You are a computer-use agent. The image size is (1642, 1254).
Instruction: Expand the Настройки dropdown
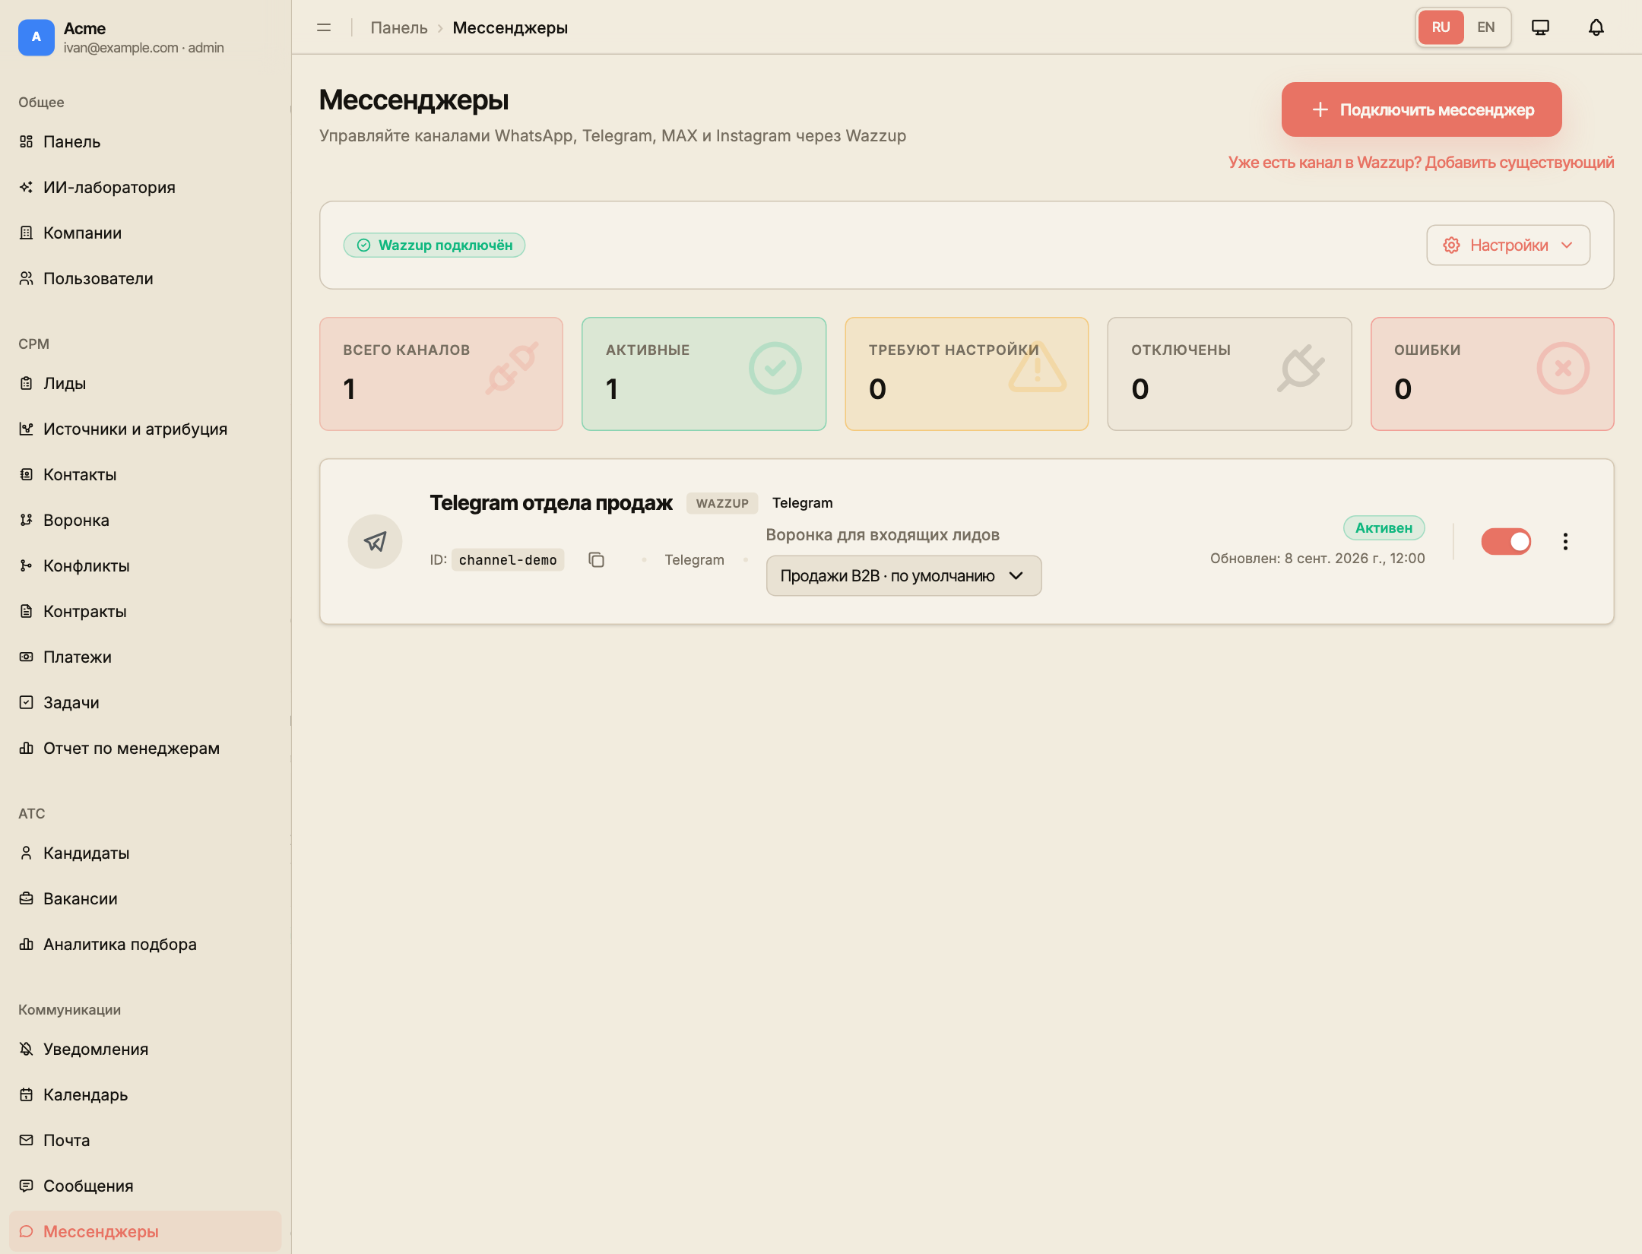tap(1508, 245)
